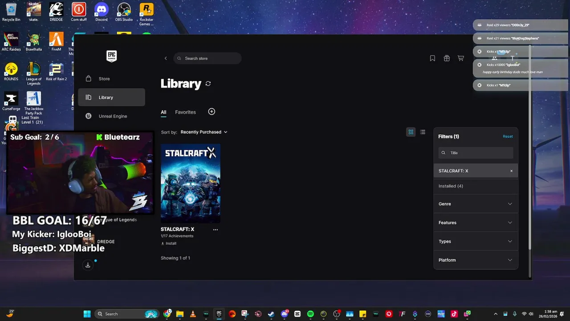Expand the Types filter section

476,241
